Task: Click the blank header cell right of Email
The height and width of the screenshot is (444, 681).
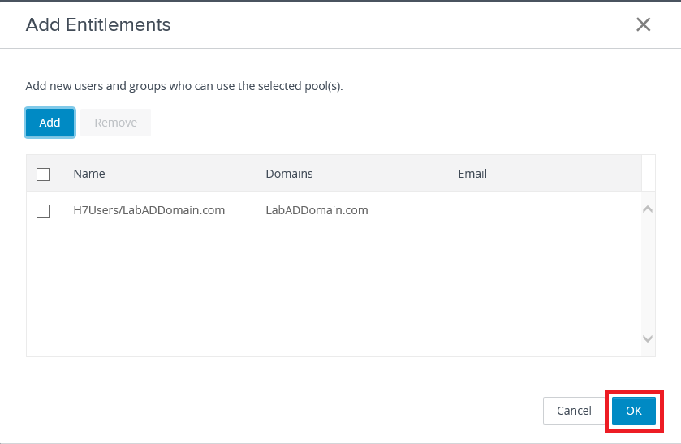Action: [x=648, y=174]
